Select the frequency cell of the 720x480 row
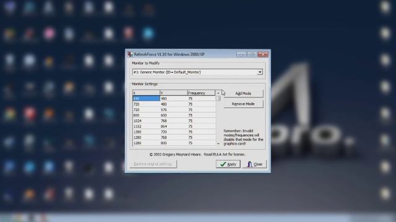The height and width of the screenshot is (222, 396). [201, 104]
